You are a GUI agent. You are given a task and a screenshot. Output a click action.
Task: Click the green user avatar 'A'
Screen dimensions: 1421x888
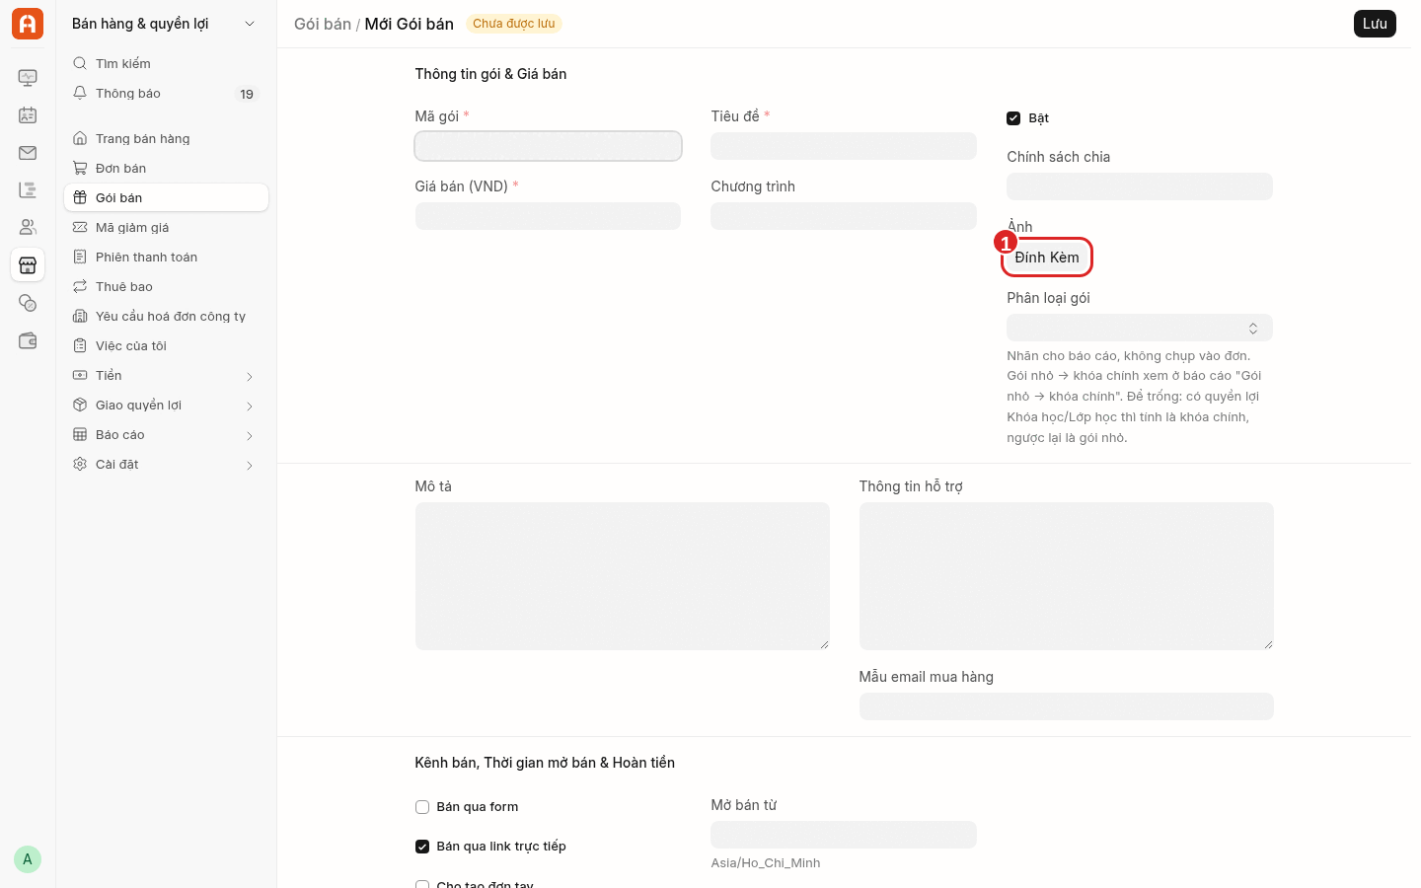pos(28,859)
